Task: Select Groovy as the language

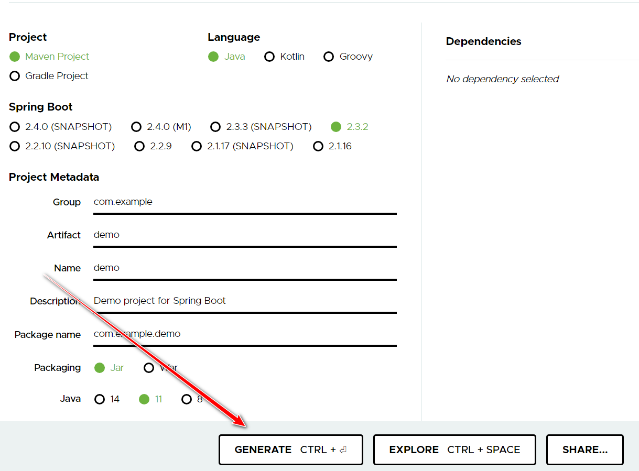Action: (x=329, y=57)
